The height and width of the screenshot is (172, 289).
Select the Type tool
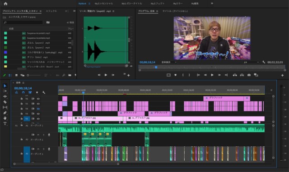pos(5,124)
